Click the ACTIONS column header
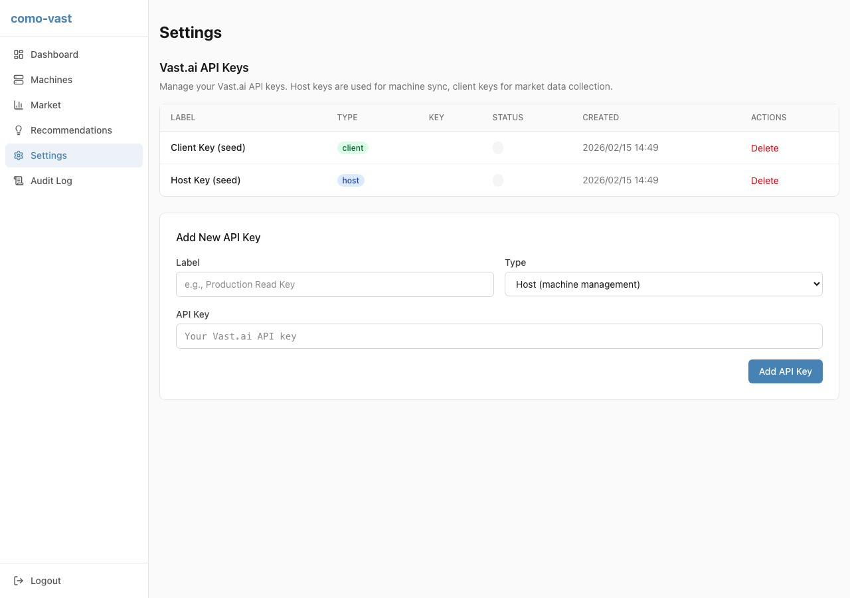Screen dimensions: 850x598 coord(768,118)
